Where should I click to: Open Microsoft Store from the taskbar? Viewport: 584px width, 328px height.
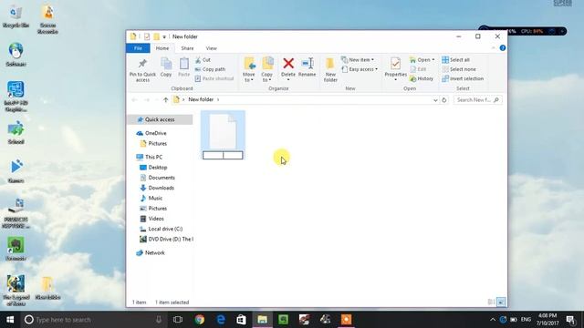(x=241, y=320)
